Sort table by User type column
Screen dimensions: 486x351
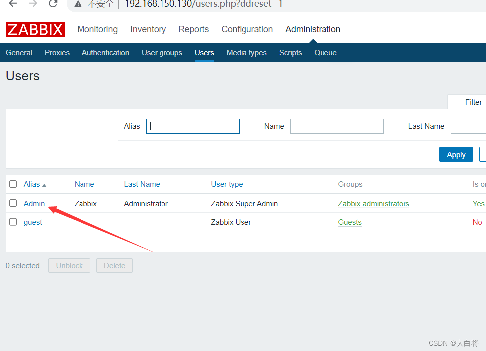227,184
